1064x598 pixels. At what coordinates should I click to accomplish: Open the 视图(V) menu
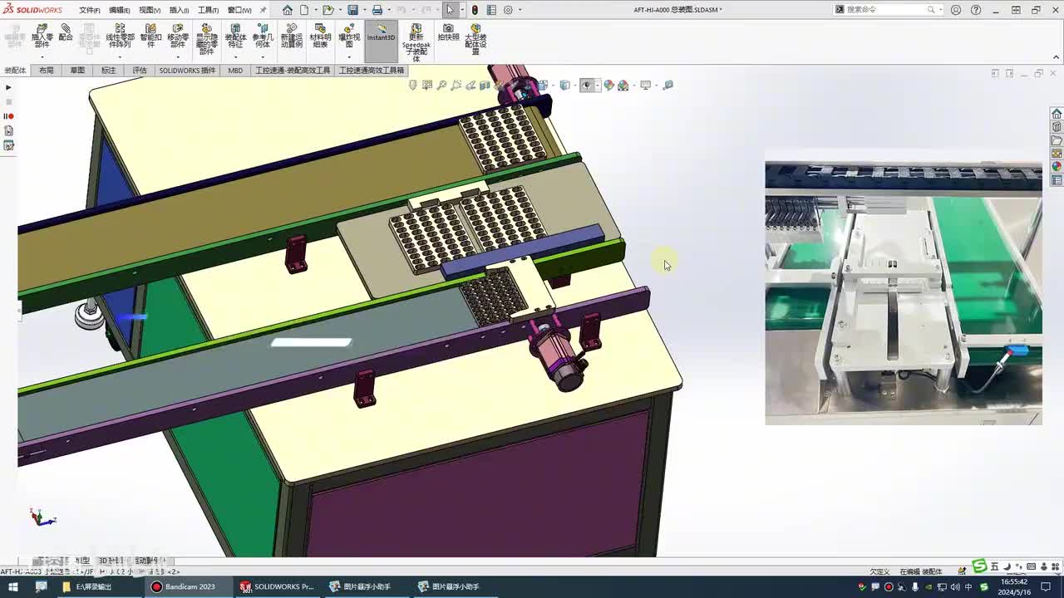pos(149,10)
